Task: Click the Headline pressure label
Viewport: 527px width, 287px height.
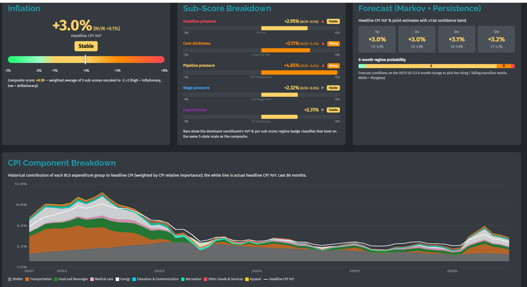Action: click(x=200, y=21)
